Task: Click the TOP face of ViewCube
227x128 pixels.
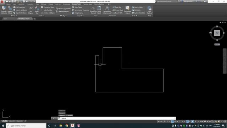Action: click(217, 33)
